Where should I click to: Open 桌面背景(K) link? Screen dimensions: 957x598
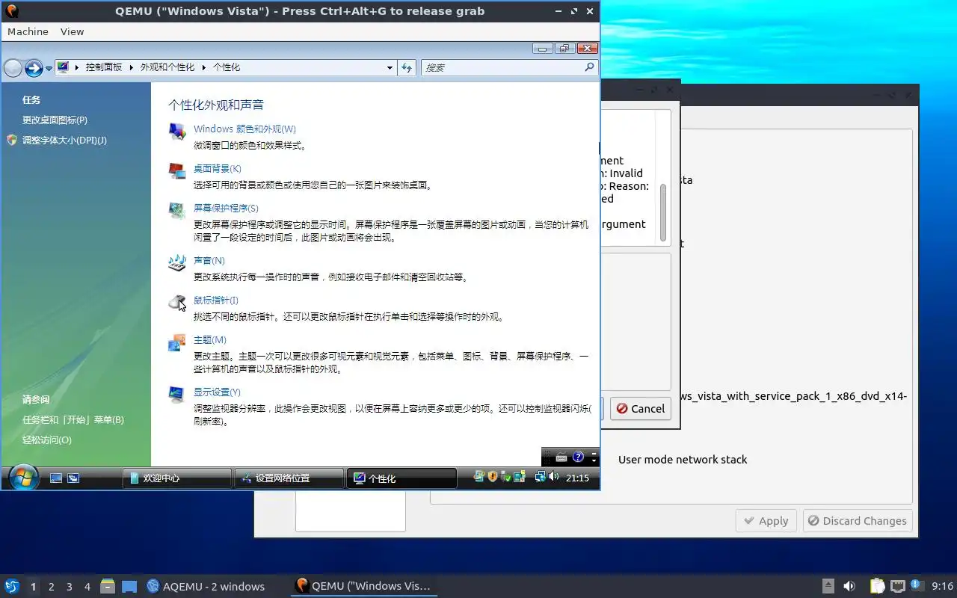coord(217,169)
